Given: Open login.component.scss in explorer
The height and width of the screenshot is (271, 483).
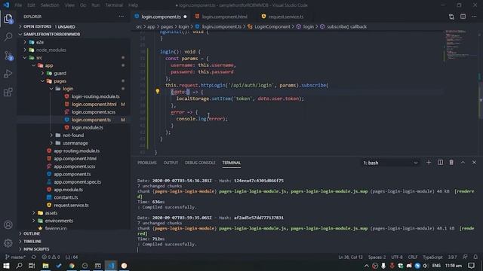Looking at the screenshot, I should coord(94,112).
